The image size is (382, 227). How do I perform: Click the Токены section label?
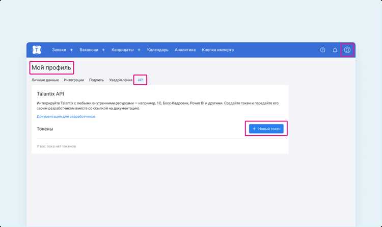point(45,129)
